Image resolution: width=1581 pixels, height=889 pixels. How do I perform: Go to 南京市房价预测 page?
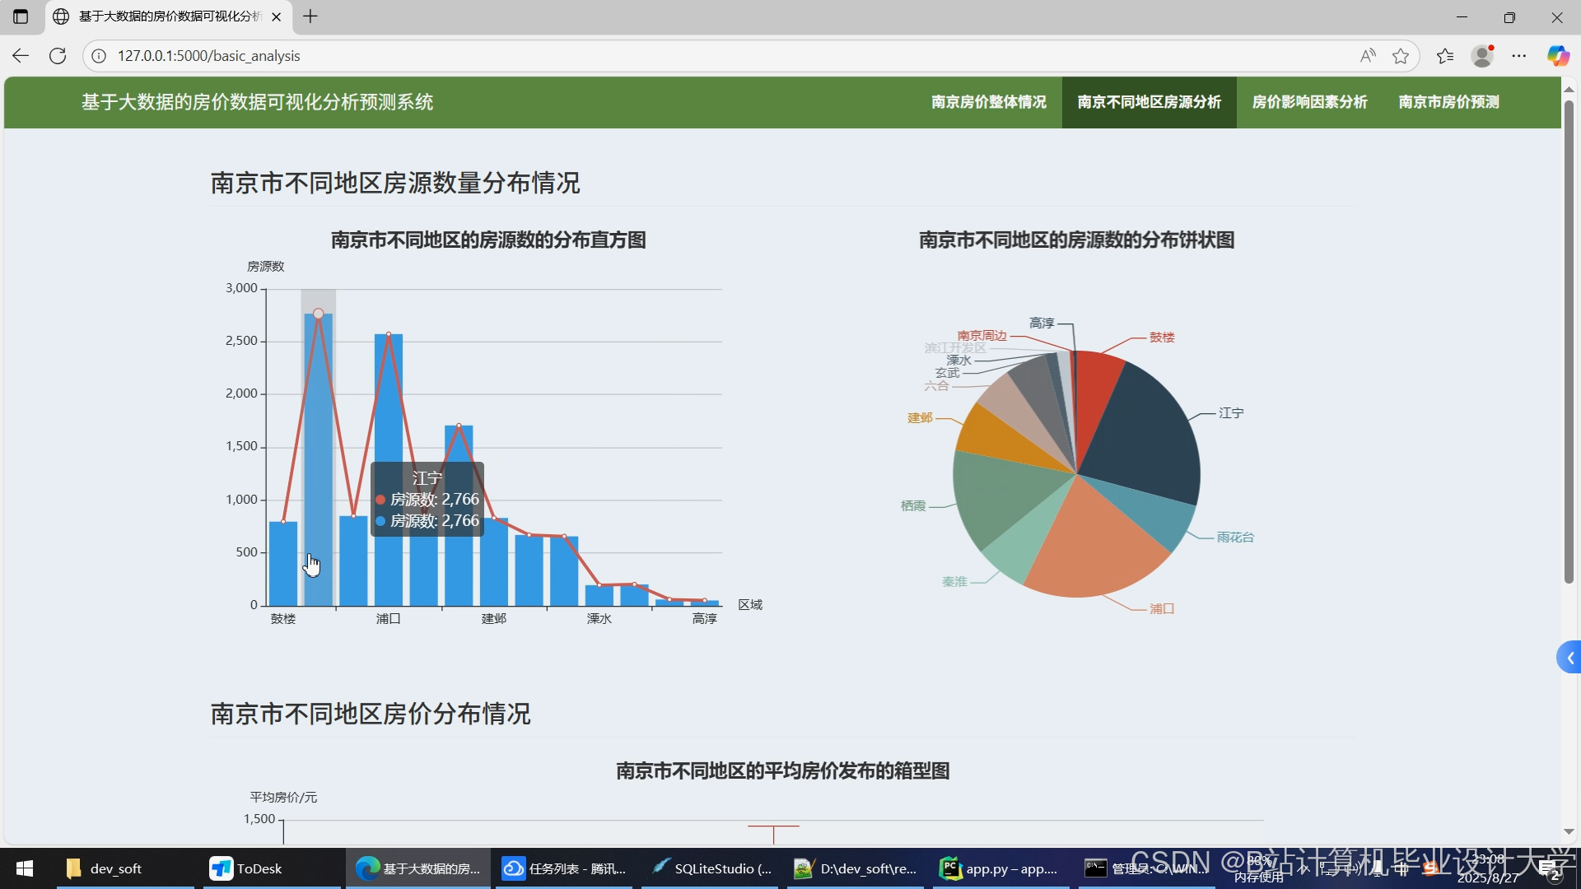point(1448,102)
